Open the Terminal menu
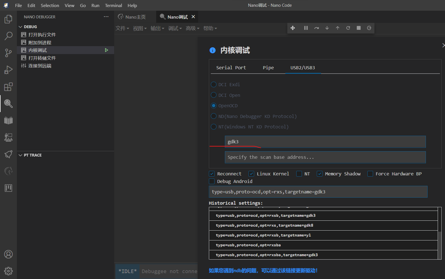The height and width of the screenshot is (279, 445). [114, 5]
